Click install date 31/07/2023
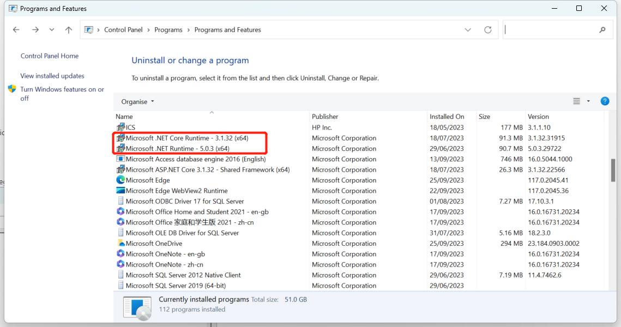The image size is (621, 327). [447, 233]
